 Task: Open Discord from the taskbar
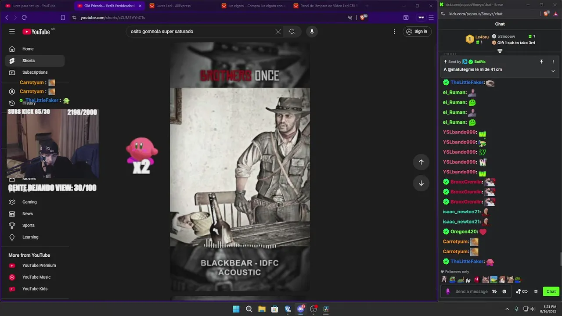[x=301, y=309]
